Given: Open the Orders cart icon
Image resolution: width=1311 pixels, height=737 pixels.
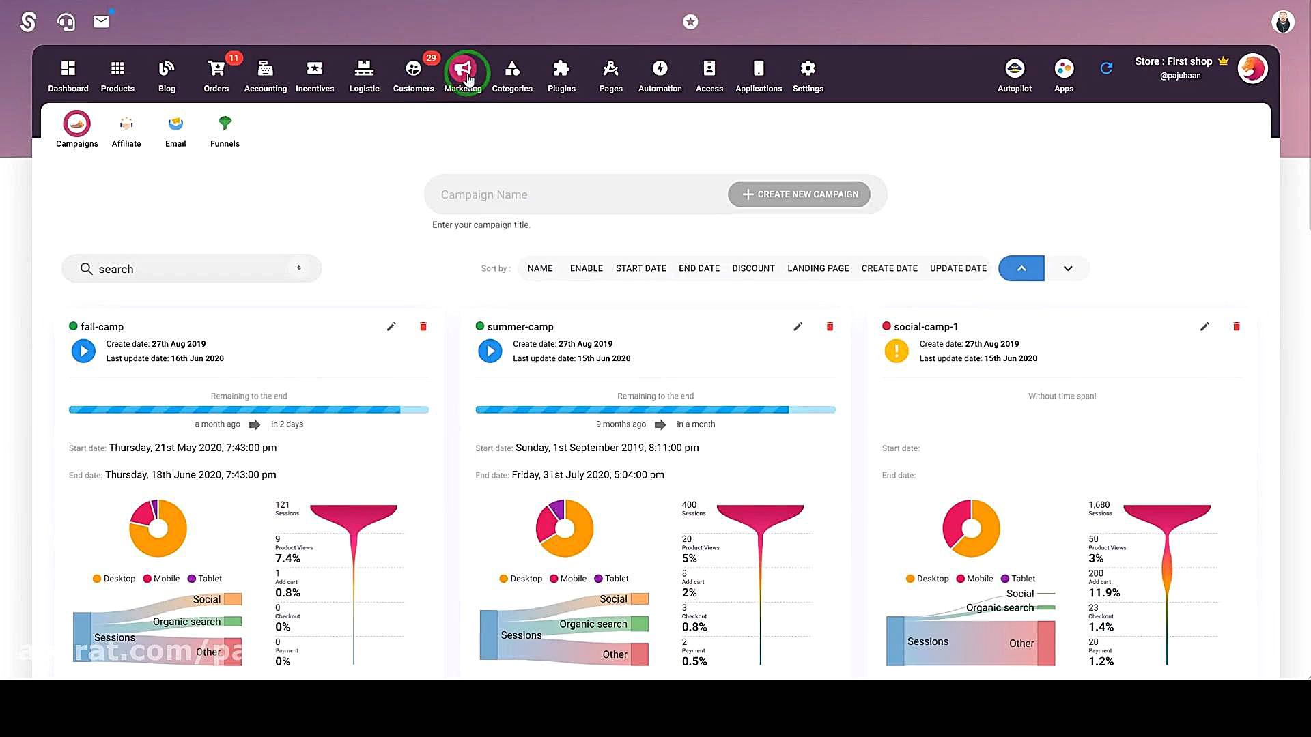Looking at the screenshot, I should [216, 69].
